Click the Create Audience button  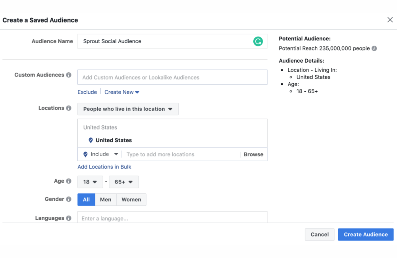366,235
